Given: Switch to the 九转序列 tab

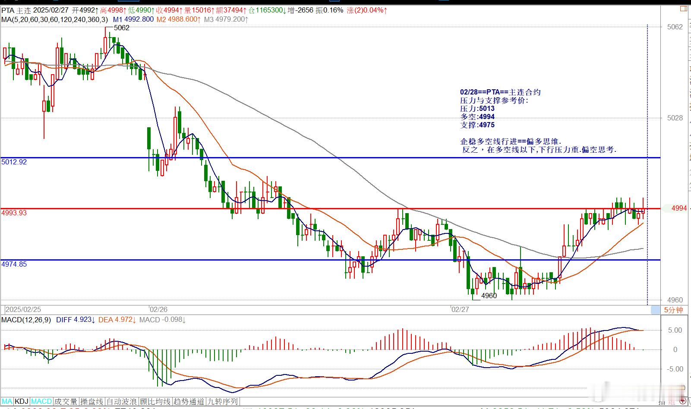Looking at the screenshot, I should pyautogui.click(x=222, y=402).
